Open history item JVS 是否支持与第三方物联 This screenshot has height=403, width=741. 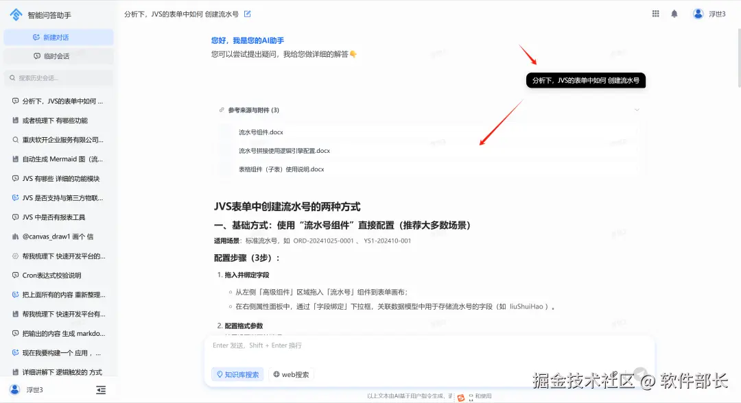(62, 197)
